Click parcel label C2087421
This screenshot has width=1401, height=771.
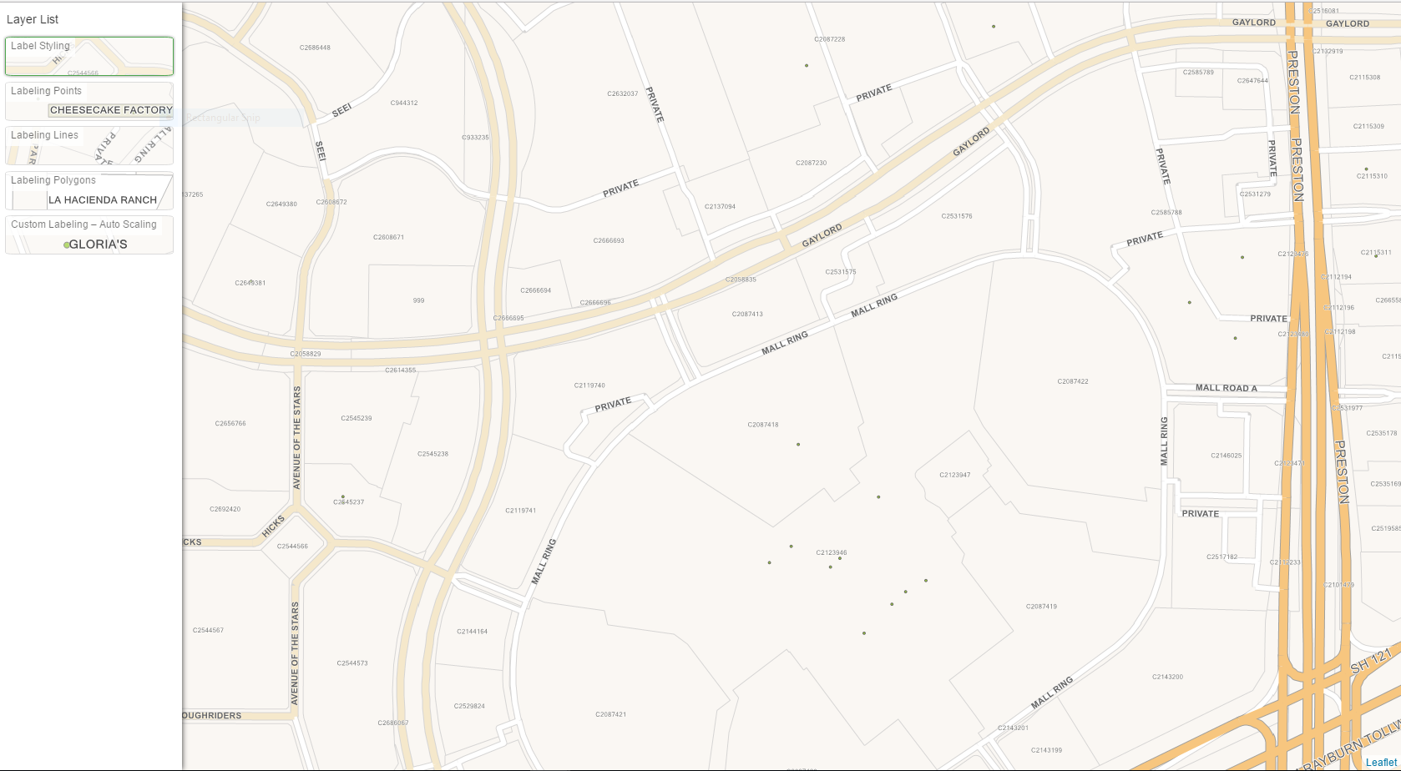pyautogui.click(x=611, y=714)
